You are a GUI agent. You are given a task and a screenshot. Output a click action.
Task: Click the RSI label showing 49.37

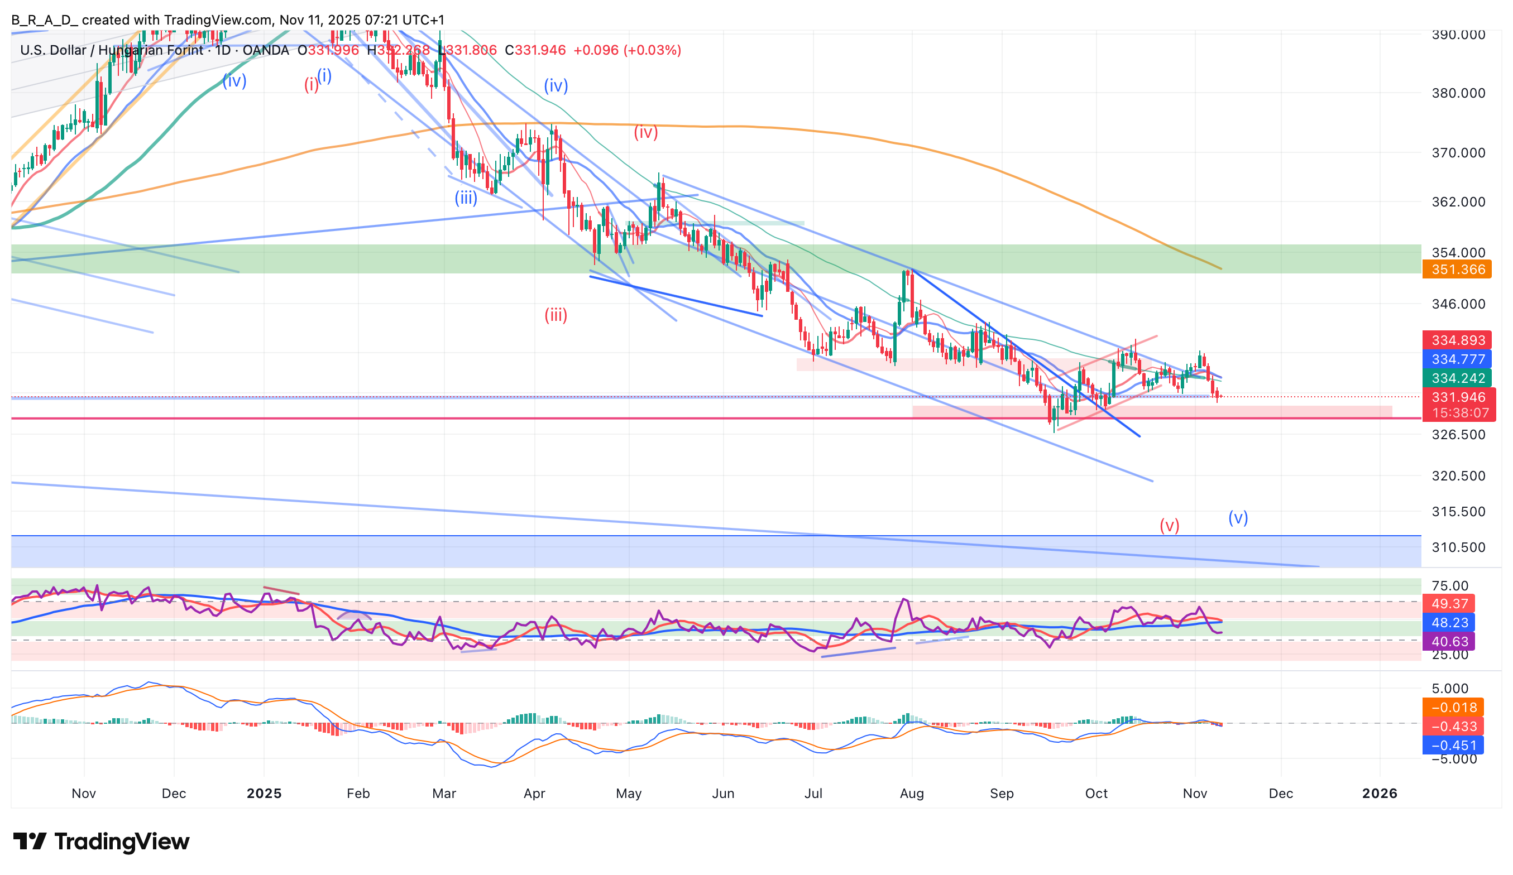1449,604
